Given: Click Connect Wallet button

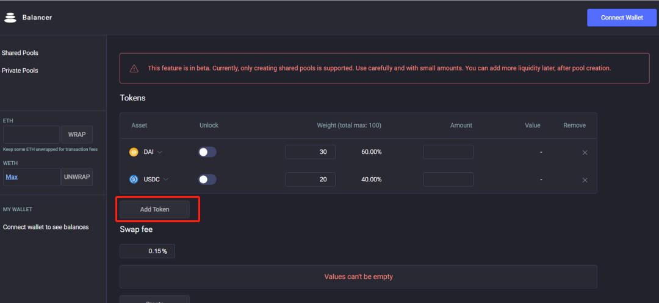Looking at the screenshot, I should click(x=622, y=18).
